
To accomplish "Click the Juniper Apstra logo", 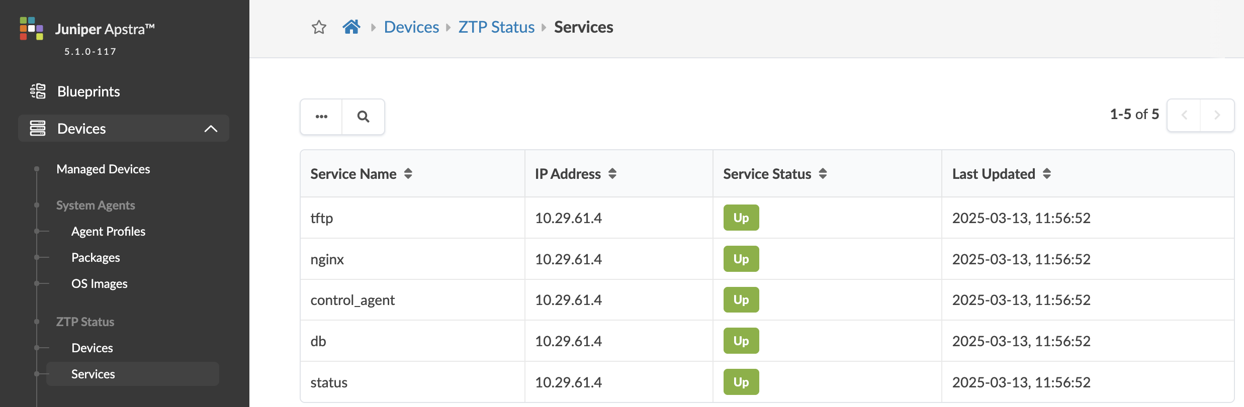I will (31, 29).
